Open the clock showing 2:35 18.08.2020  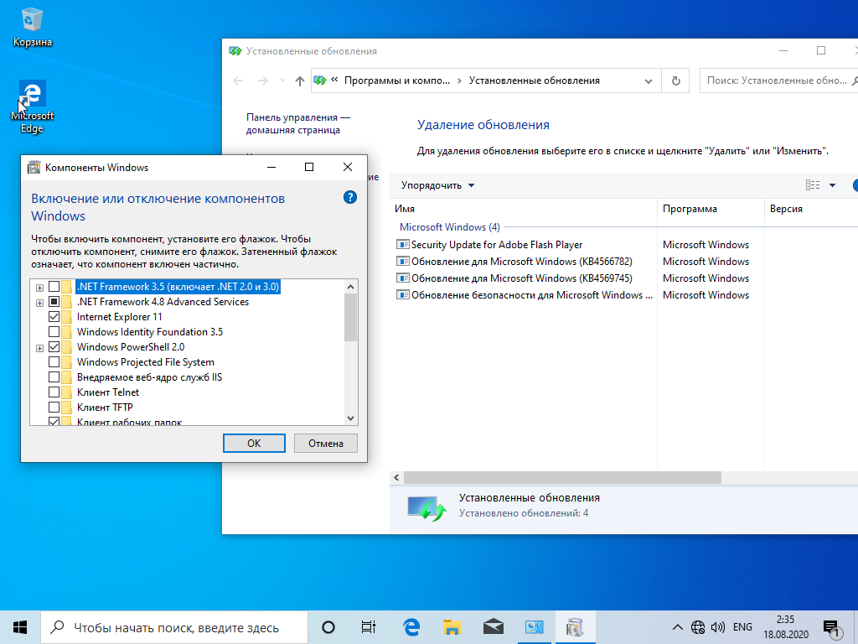[786, 627]
